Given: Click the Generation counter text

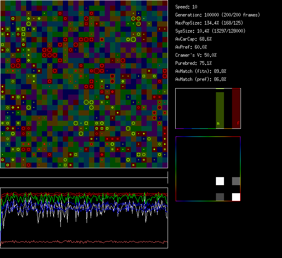Looking at the screenshot, I should coord(218,15).
